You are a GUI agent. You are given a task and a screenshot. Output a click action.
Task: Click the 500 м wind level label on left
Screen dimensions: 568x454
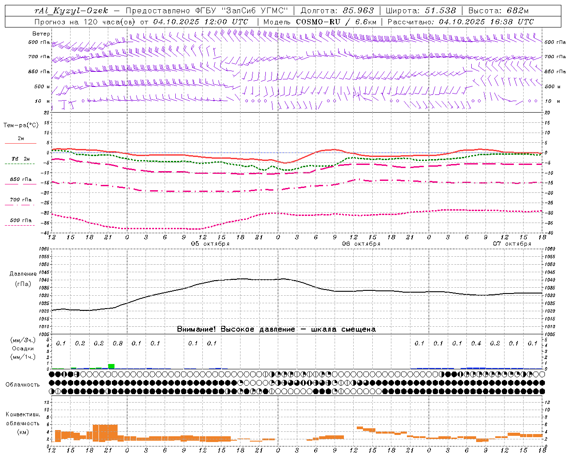click(x=42, y=86)
